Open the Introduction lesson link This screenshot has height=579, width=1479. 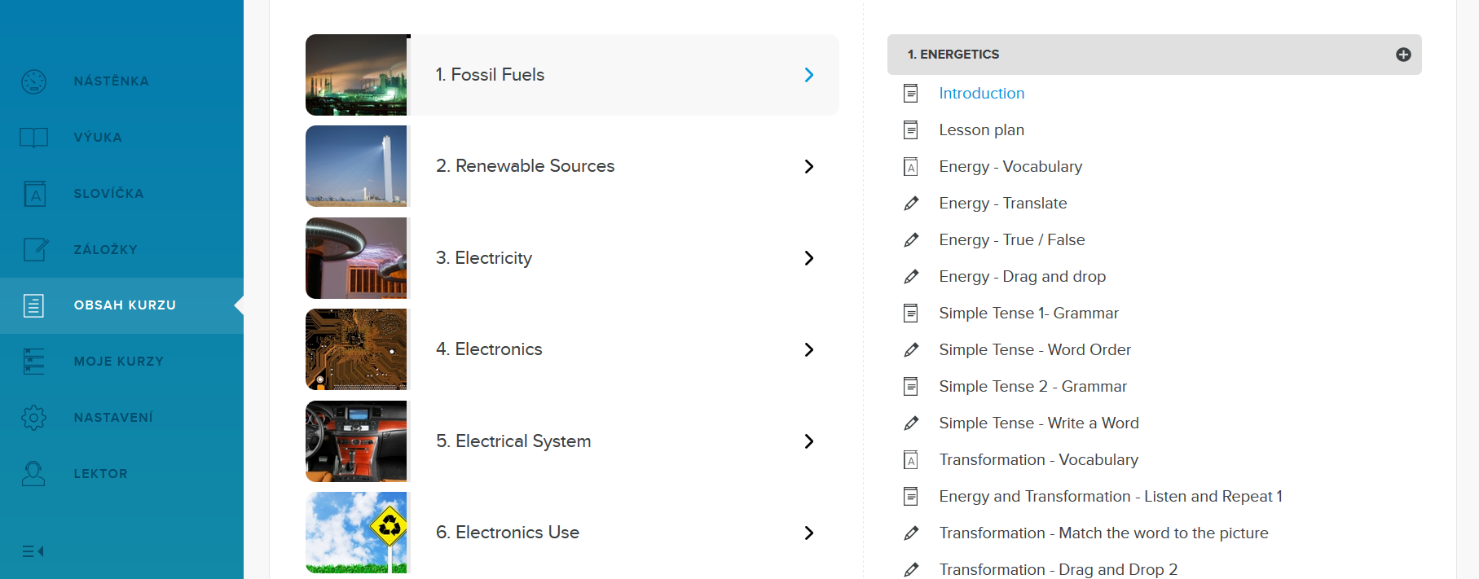coord(981,94)
